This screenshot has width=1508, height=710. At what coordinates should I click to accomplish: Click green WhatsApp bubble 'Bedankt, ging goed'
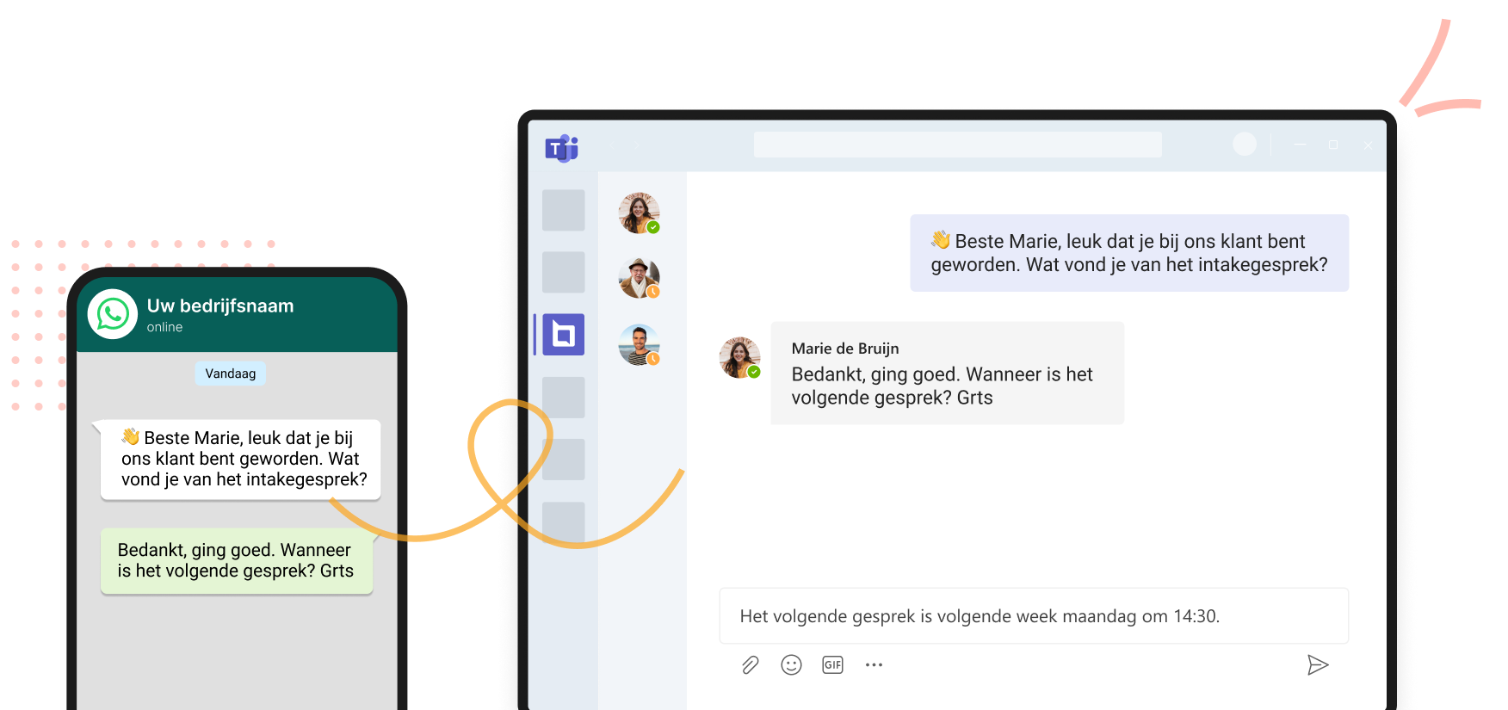pyautogui.click(x=237, y=561)
